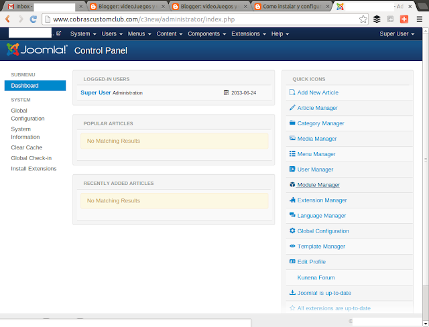Click the Edit Profile card icon
Screen dimensions: 429x327
(292, 261)
